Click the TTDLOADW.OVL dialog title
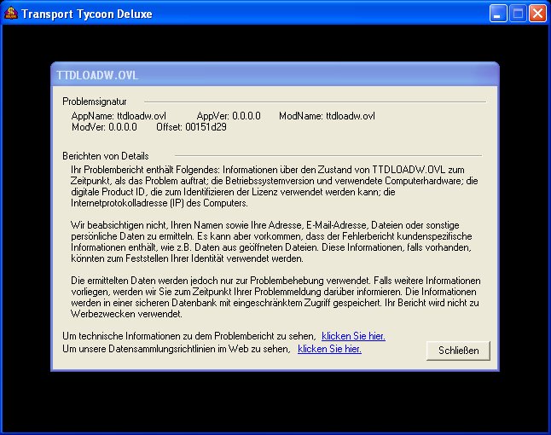The width and height of the screenshot is (551, 435). 97,75
